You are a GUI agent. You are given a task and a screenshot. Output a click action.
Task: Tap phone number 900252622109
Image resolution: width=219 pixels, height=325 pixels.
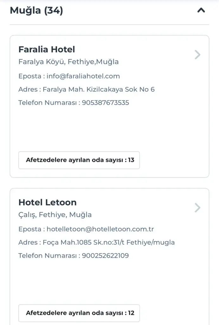[x=106, y=256]
